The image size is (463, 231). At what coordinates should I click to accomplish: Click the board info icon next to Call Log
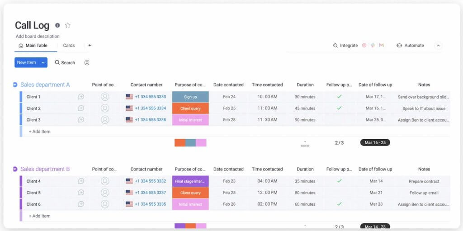pos(57,25)
